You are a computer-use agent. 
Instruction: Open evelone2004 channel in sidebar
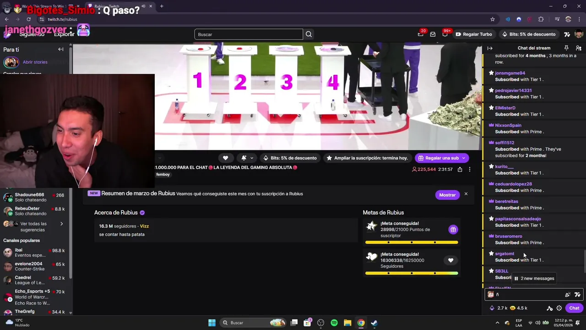(x=34, y=266)
